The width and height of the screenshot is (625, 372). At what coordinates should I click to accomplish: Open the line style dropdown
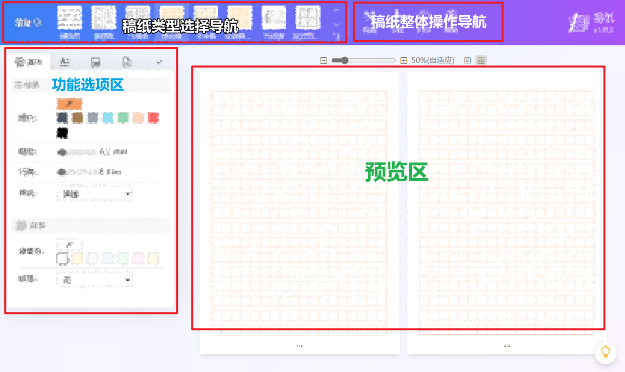(x=94, y=194)
